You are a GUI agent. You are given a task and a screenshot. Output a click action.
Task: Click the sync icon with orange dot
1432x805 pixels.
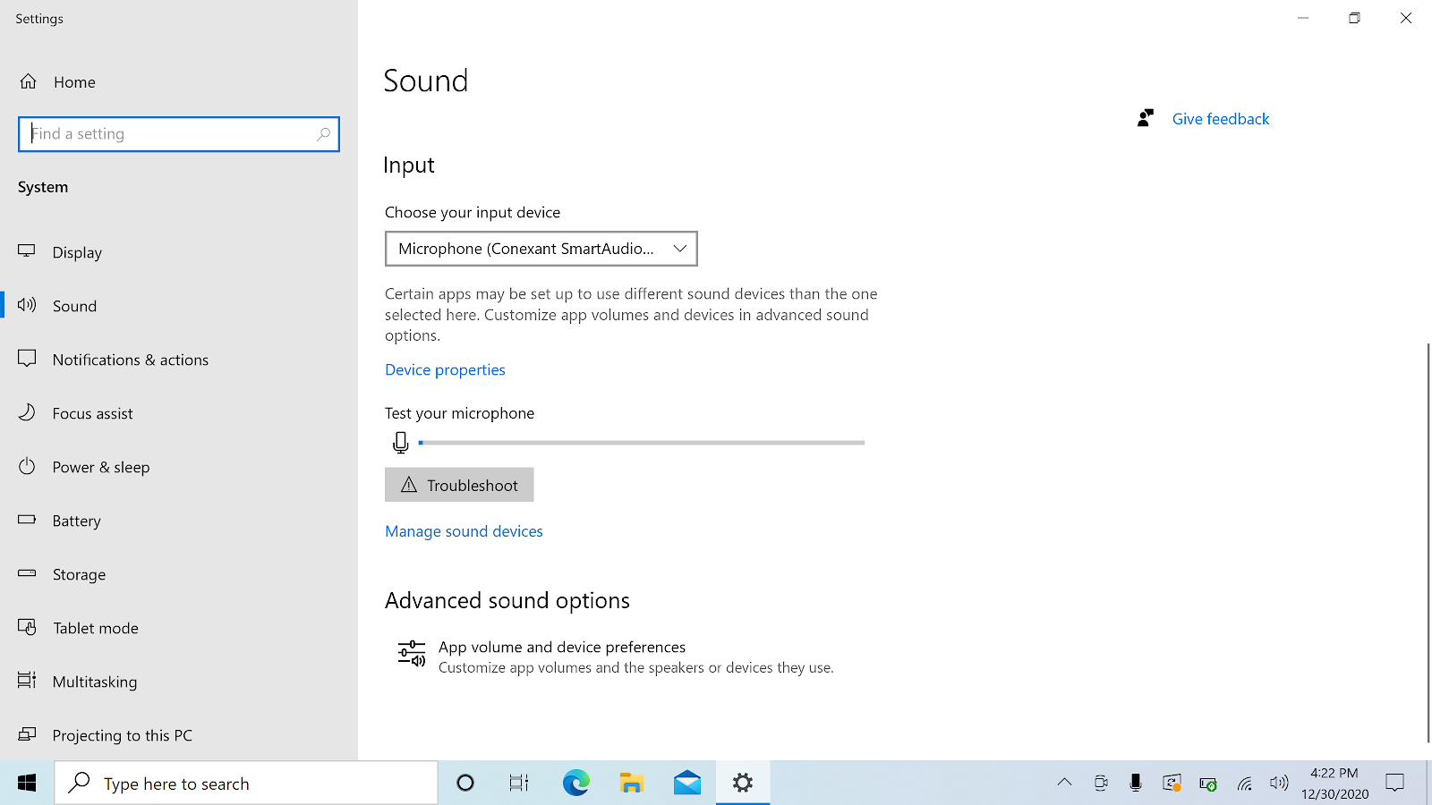[1172, 784]
